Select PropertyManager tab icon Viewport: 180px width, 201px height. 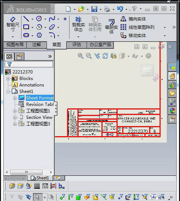(x=19, y=57)
